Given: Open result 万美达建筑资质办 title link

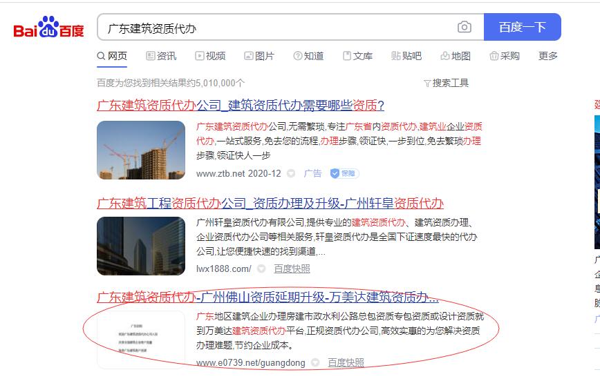Looking at the screenshot, I should pos(268,297).
